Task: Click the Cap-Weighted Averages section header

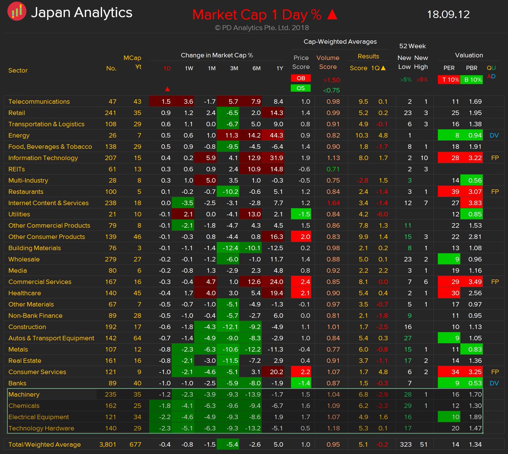Action: point(340,42)
